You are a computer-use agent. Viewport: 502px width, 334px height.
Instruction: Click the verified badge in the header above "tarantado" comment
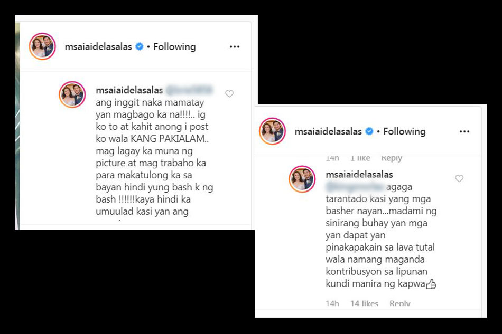pyautogui.click(x=369, y=131)
